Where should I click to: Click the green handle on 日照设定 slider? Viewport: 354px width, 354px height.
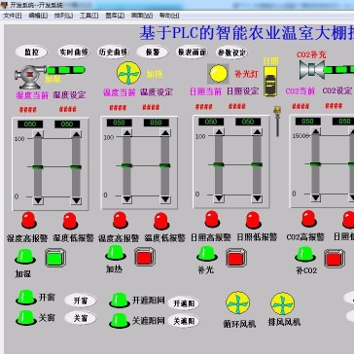(x=257, y=164)
